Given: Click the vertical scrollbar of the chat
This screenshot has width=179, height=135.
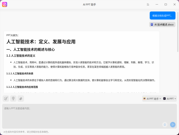Looking at the screenshot, I should click(178, 32).
